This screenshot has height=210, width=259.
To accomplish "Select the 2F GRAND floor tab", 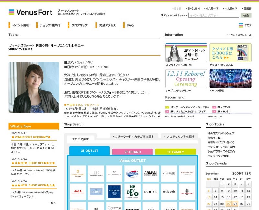I will point(132,152).
